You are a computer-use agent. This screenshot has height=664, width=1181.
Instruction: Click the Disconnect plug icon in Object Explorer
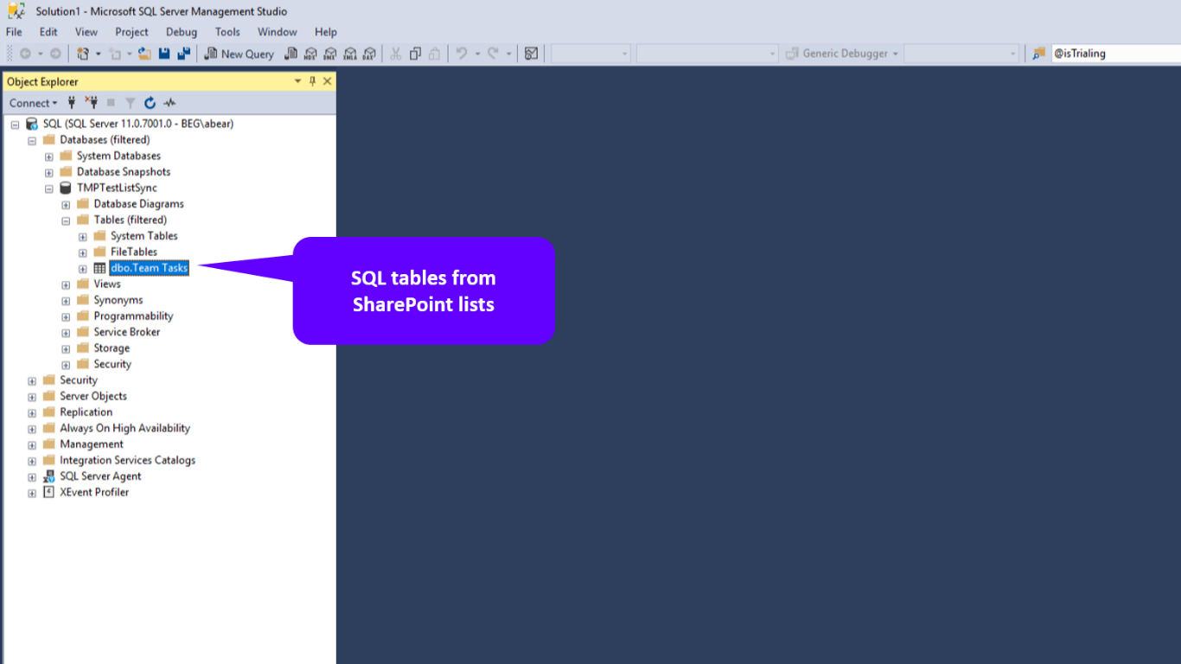[91, 103]
